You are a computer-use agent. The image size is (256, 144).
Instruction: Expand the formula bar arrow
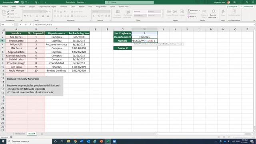coord(254,24)
